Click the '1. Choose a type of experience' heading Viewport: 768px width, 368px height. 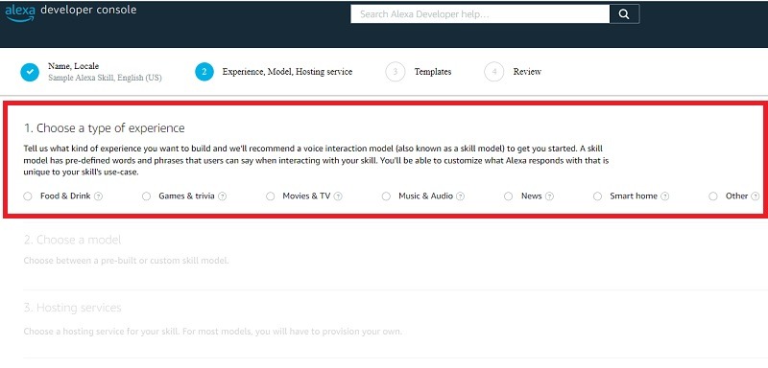105,128
